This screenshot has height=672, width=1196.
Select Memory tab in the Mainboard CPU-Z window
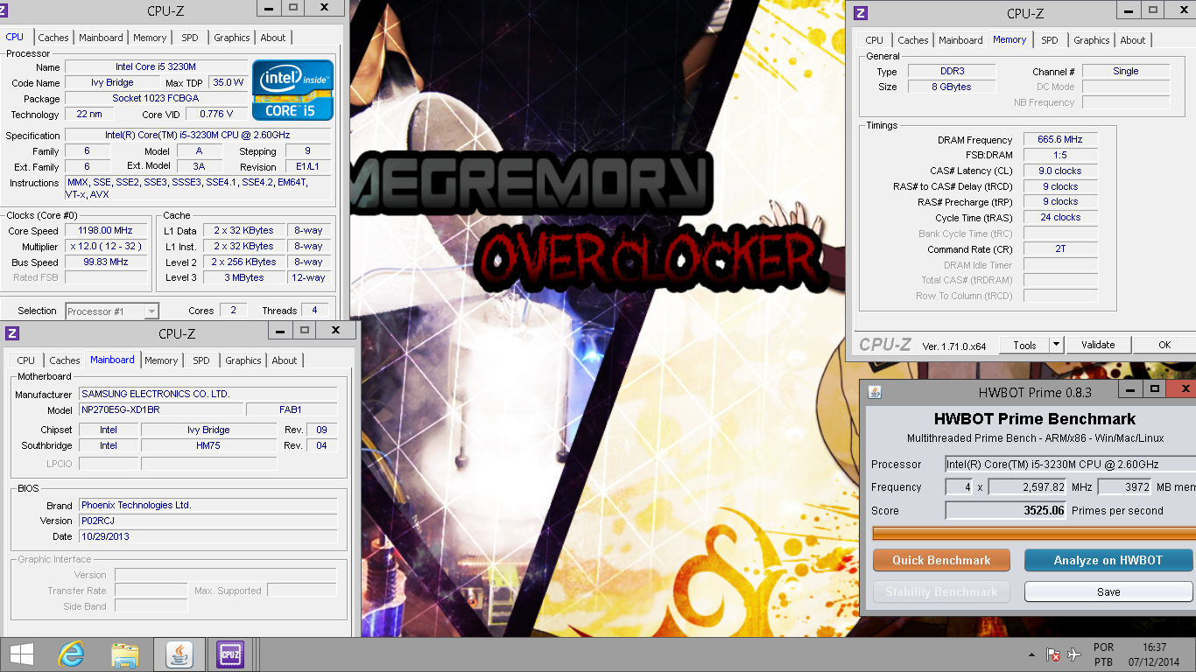[x=161, y=360]
